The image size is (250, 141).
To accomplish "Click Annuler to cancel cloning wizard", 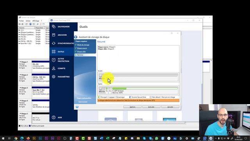I will click(170, 107).
